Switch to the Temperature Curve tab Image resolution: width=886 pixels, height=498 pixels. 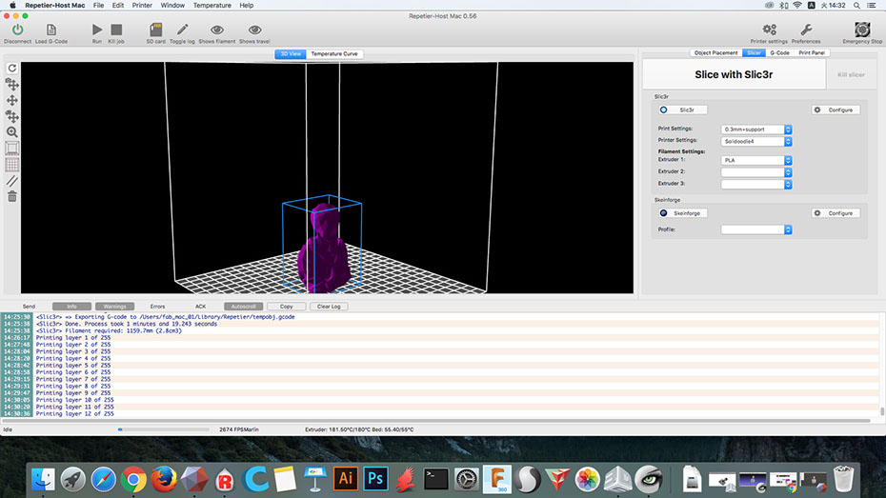pyautogui.click(x=334, y=53)
